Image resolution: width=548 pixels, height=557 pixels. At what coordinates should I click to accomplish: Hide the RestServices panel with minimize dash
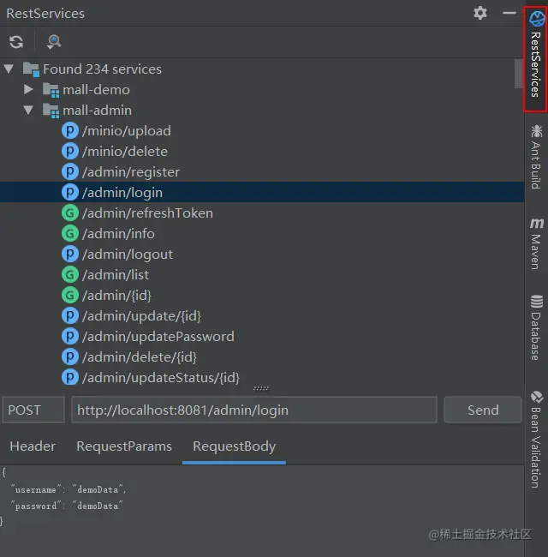(509, 13)
